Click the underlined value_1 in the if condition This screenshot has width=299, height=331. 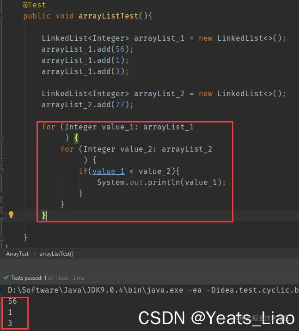[x=109, y=171]
